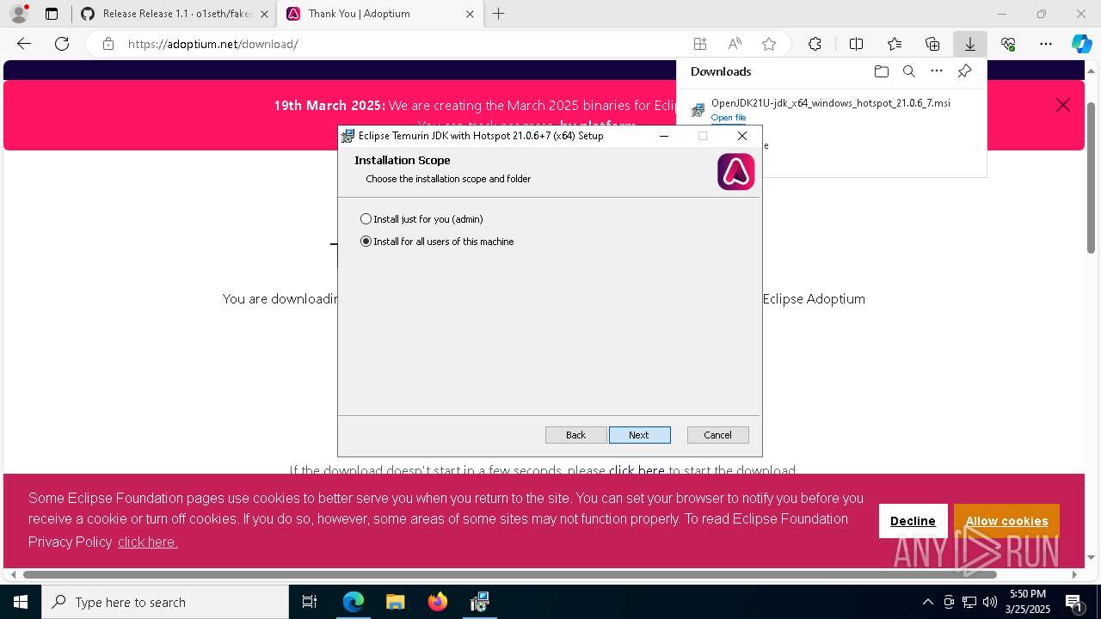Open Browser essentials

pyautogui.click(x=1008, y=44)
